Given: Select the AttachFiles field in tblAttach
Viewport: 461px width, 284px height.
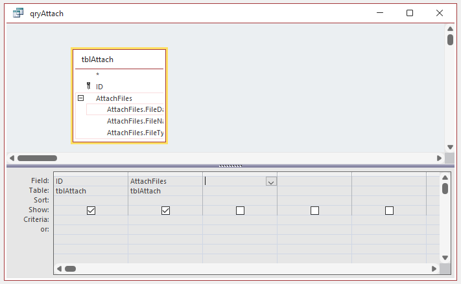Looking at the screenshot, I should click(x=119, y=98).
